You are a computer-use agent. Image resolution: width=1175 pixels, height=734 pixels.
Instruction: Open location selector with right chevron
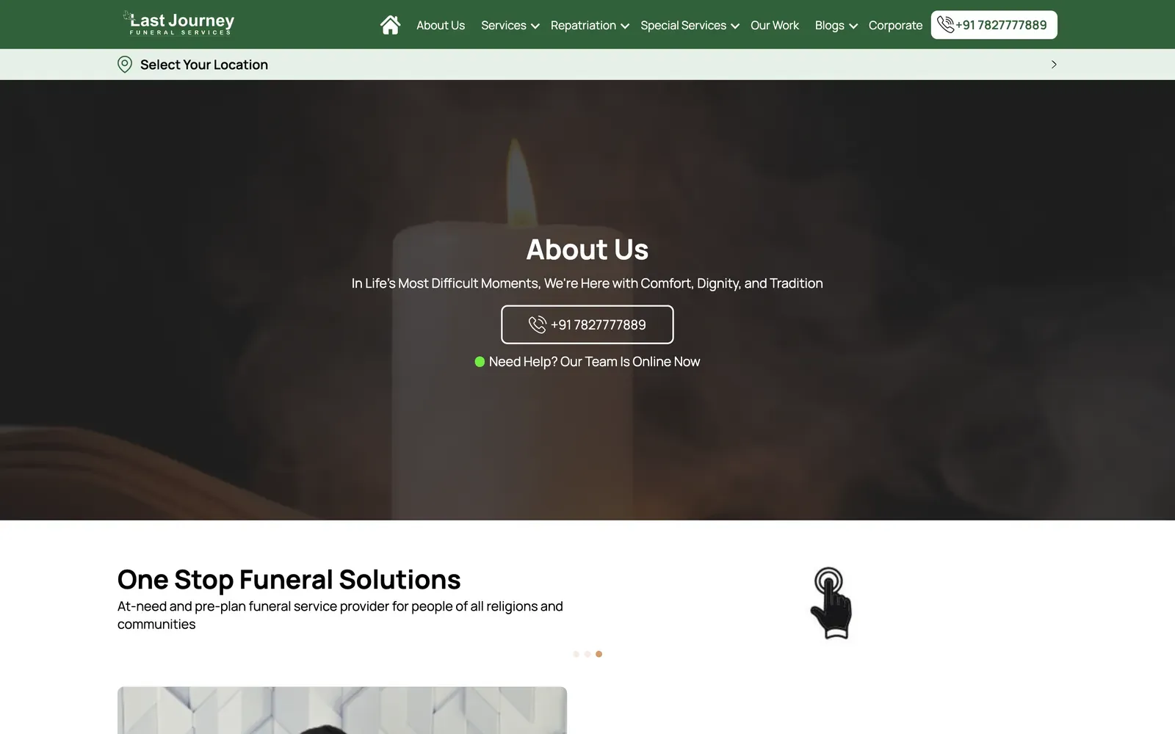[1054, 65]
